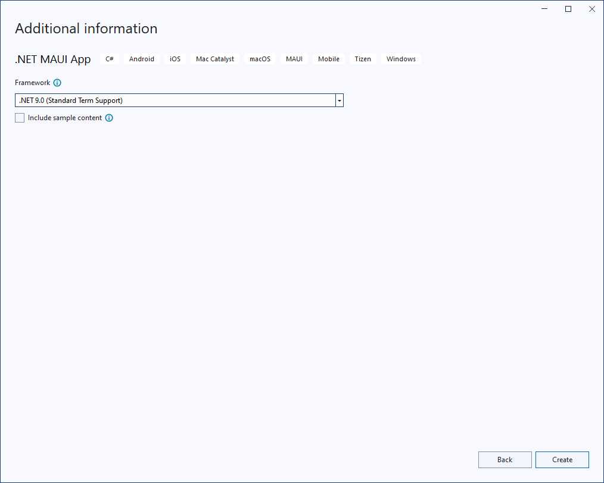Minimize the dialog window

(544, 9)
